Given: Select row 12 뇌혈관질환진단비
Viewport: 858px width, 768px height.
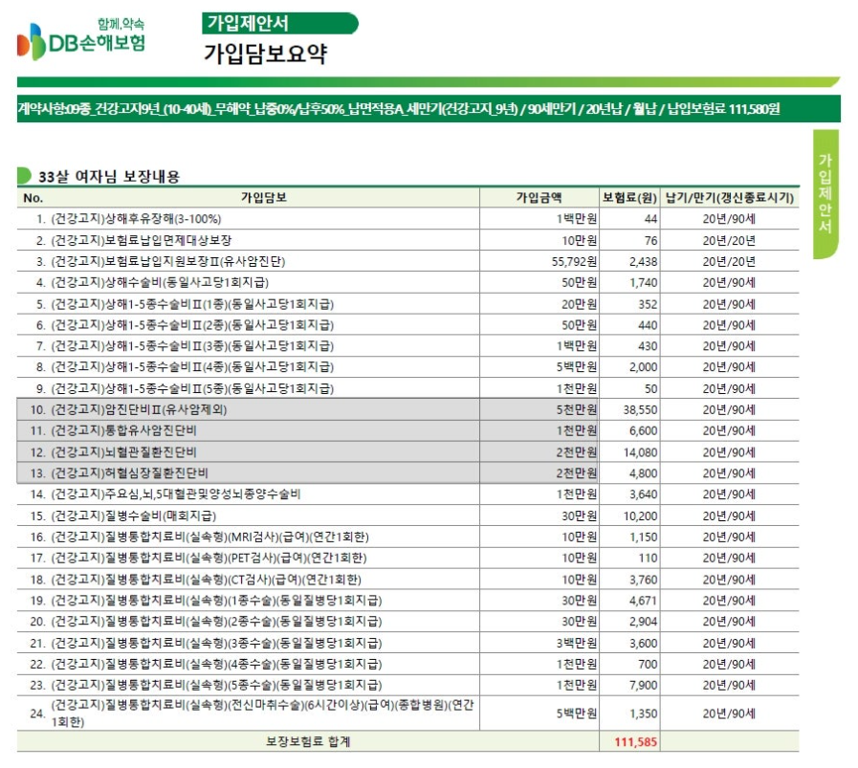Looking at the screenshot, I should coord(407,451).
